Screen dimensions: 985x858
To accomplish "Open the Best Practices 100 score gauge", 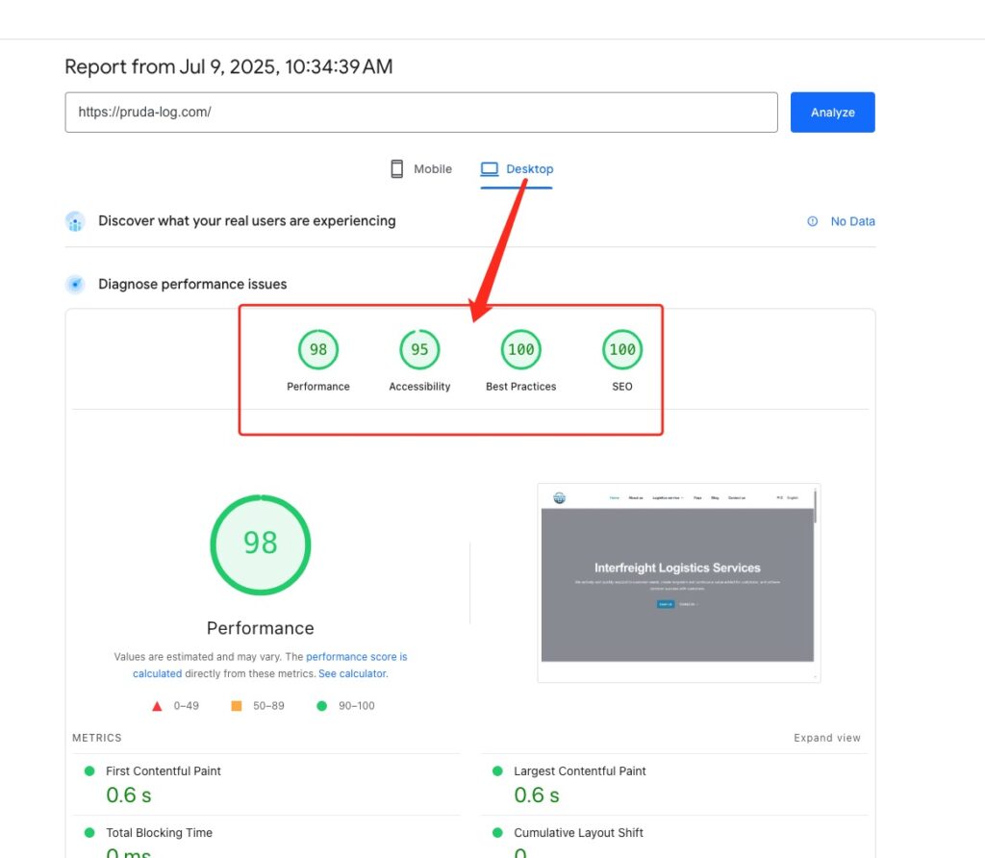I will 520,349.
